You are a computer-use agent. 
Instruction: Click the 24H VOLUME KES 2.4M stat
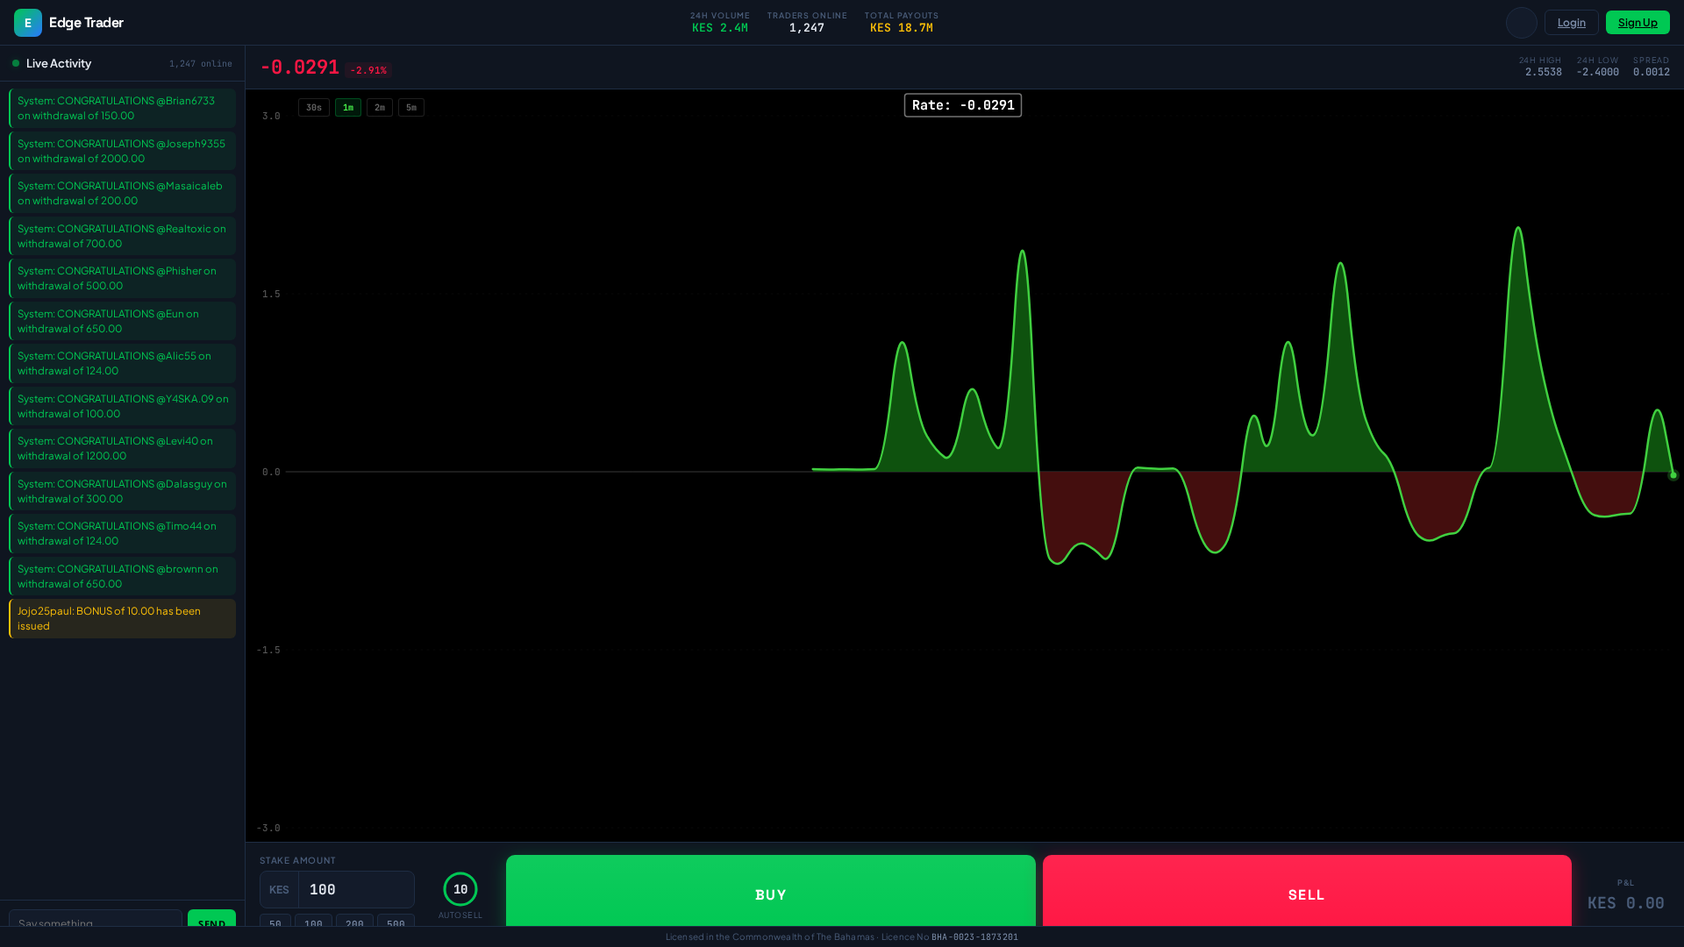tap(720, 22)
